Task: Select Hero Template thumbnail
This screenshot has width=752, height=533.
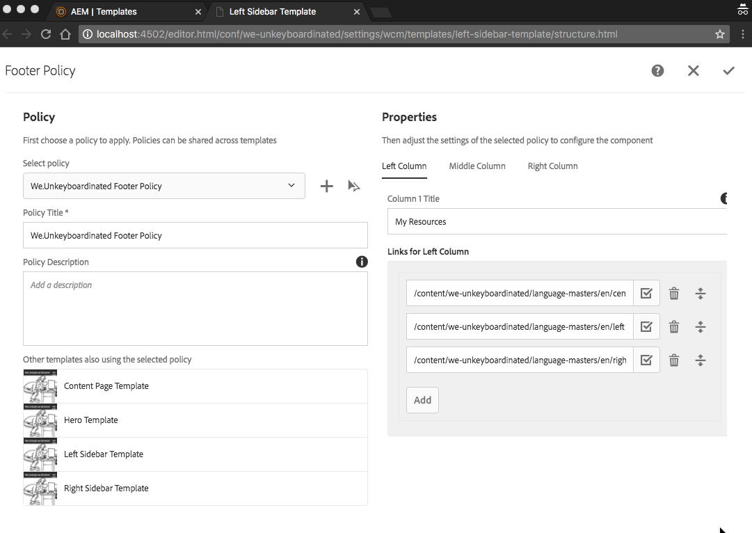Action: pyautogui.click(x=40, y=420)
